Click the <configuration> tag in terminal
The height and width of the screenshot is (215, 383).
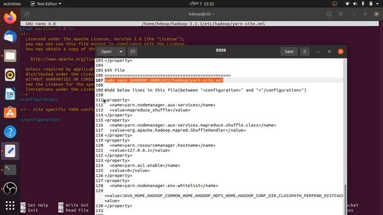tap(39, 100)
